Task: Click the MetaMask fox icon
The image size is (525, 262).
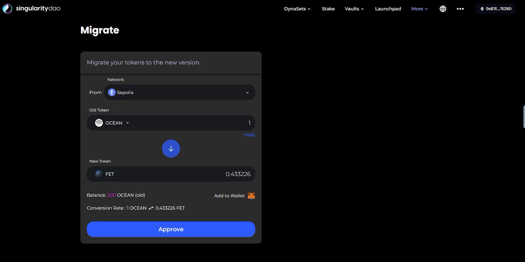Action: 252,196
